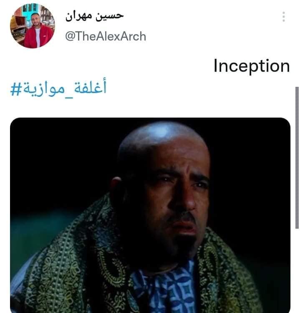This screenshot has width=300, height=313.
Task: Expand the overflow menu beside author name
Action: click(x=283, y=17)
